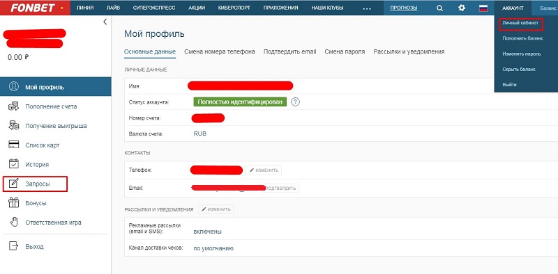The height and width of the screenshot is (274, 558).
Task: Open Запросы in sidebar
Action: pyautogui.click(x=35, y=184)
